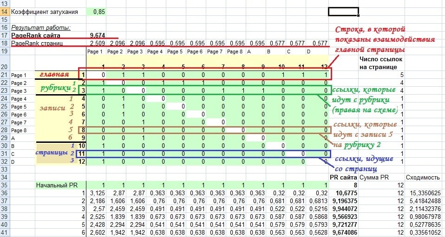Select the convergence value 0,52778635

click(425, 225)
